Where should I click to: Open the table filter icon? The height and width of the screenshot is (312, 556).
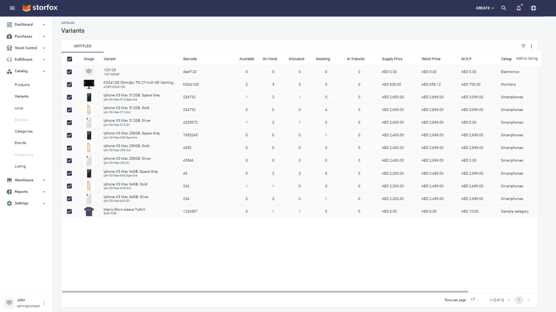(523, 46)
